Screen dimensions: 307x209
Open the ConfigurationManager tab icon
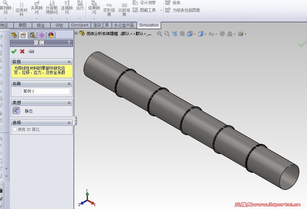(x=33, y=35)
